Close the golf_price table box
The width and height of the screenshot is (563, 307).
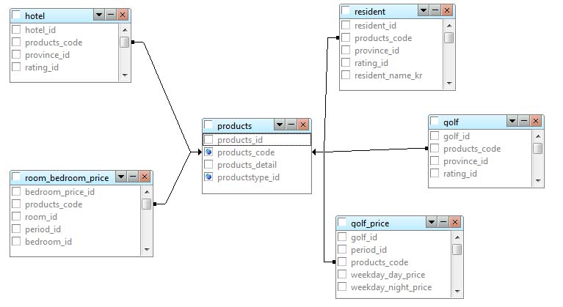(x=455, y=222)
